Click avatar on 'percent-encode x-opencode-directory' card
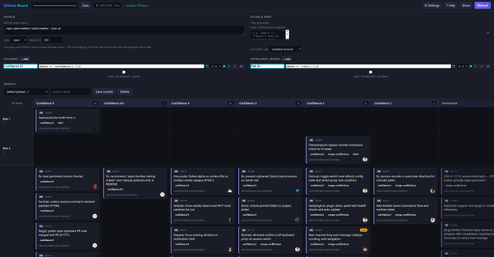This screenshot has width=494, height=257. (x=433, y=190)
